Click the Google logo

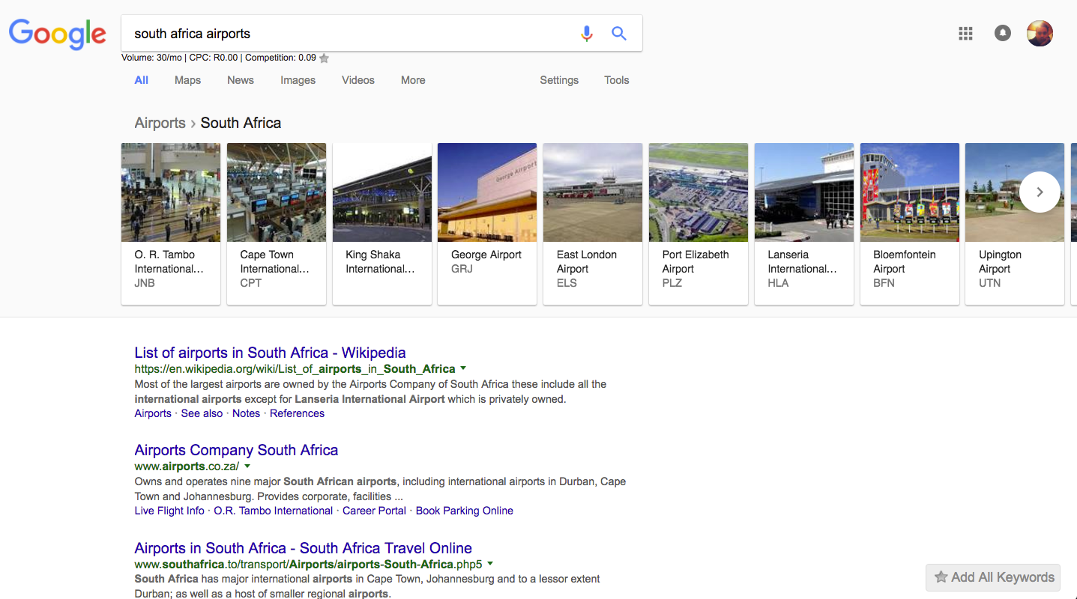[58, 34]
